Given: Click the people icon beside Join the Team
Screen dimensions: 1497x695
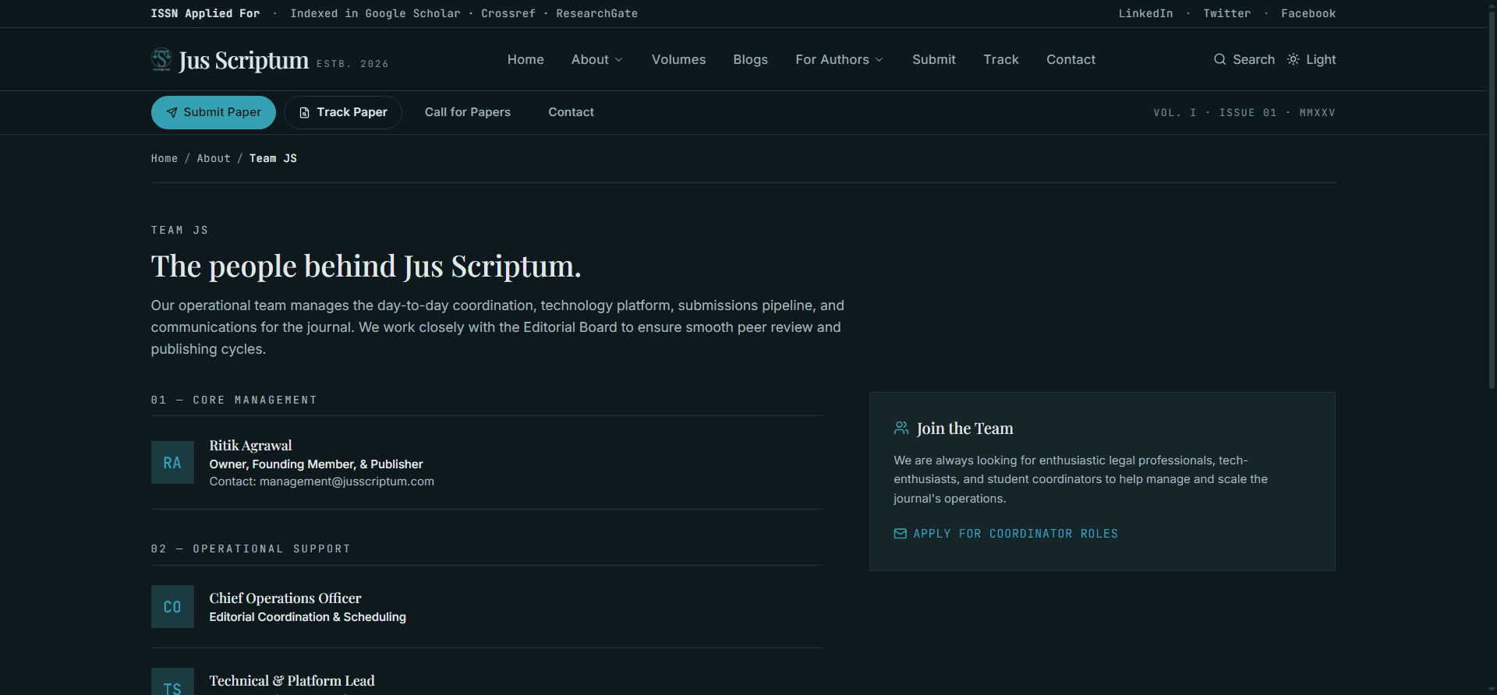Looking at the screenshot, I should point(901,428).
